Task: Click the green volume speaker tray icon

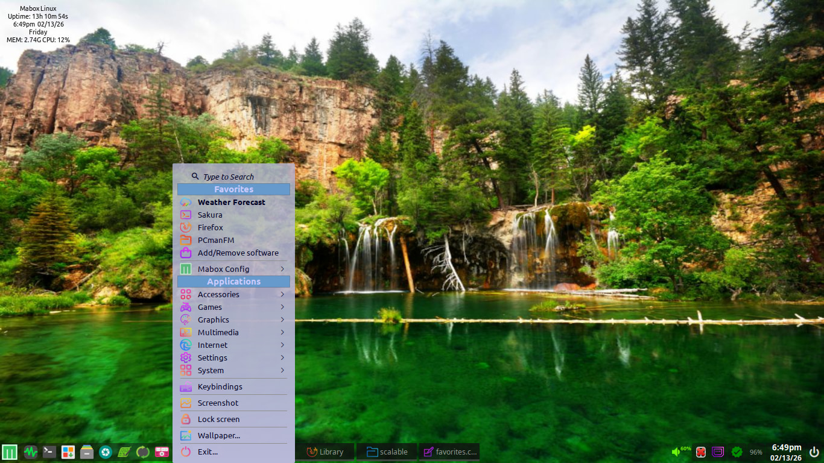Action: coord(677,452)
